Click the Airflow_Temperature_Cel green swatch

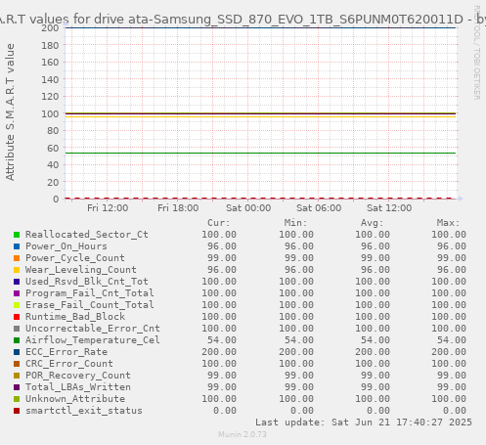(x=17, y=340)
